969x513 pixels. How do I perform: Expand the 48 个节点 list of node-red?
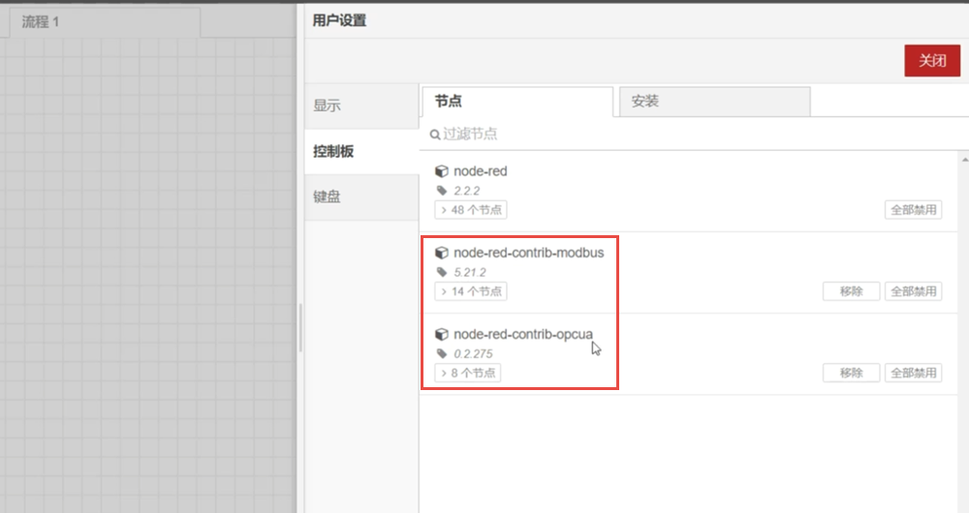471,210
